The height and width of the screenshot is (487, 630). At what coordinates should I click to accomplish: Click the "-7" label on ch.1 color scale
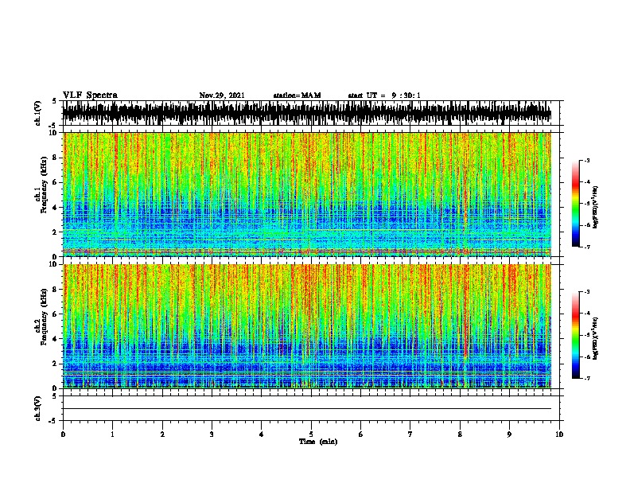click(x=586, y=247)
